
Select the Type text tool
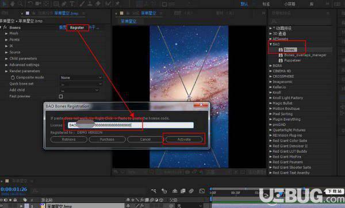click(72, 3)
